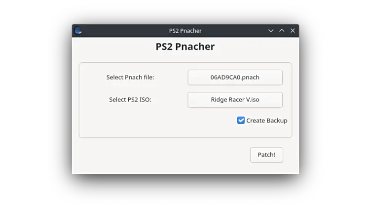371x209 pixels.
Task: Minimize the PS2 Pnacher window
Action: click(271, 31)
